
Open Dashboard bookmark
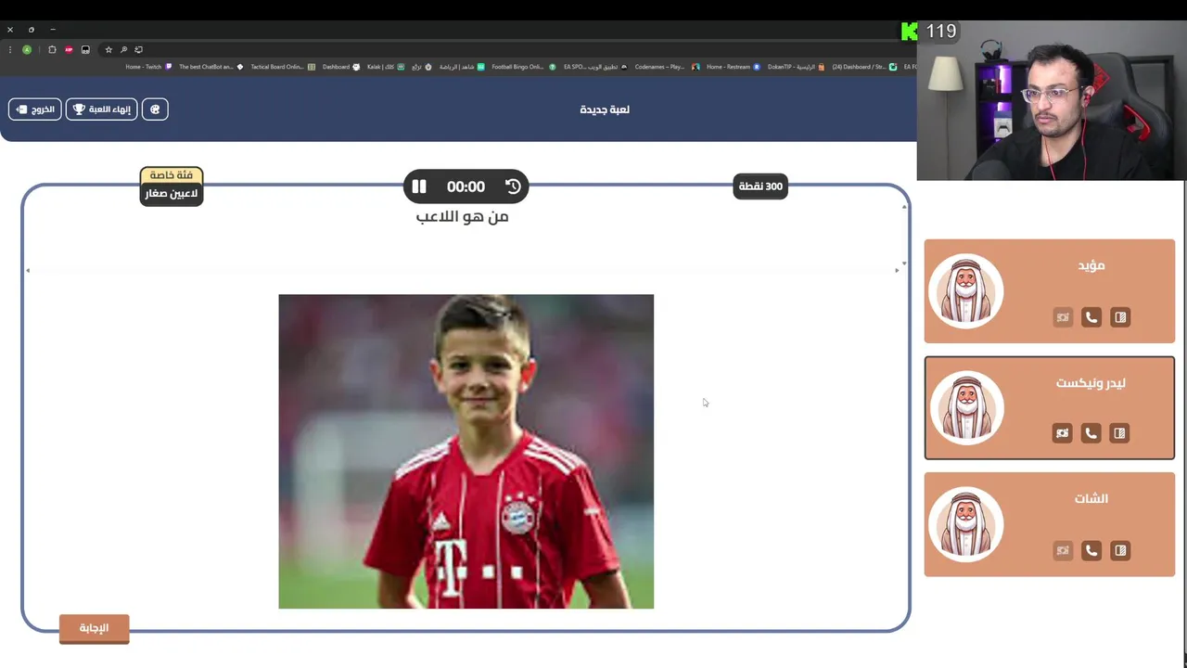coord(341,67)
